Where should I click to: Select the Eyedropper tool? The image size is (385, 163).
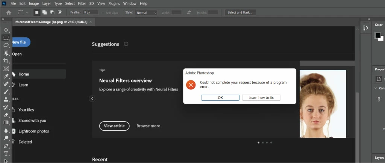(x=6, y=77)
